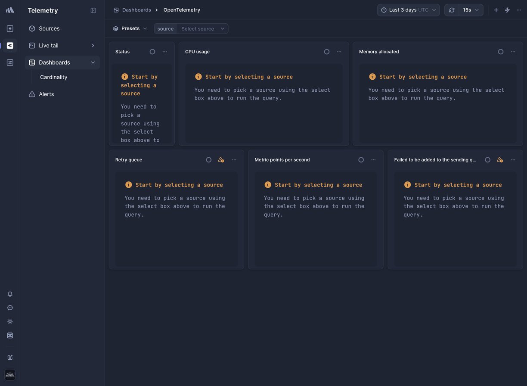The image size is (527, 386).
Task: Click Failed to be added panel title
Action: 435,160
